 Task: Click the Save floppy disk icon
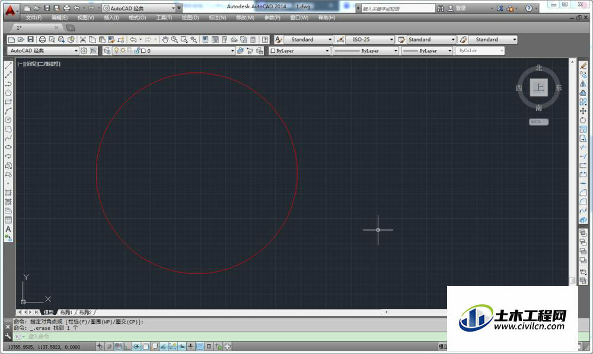point(31,39)
